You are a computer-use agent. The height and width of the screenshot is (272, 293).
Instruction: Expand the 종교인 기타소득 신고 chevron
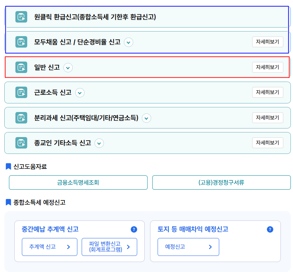point(99,143)
